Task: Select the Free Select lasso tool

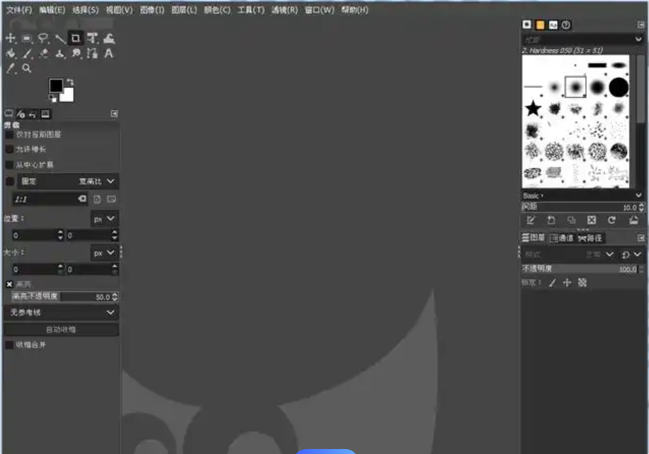Action: point(43,38)
